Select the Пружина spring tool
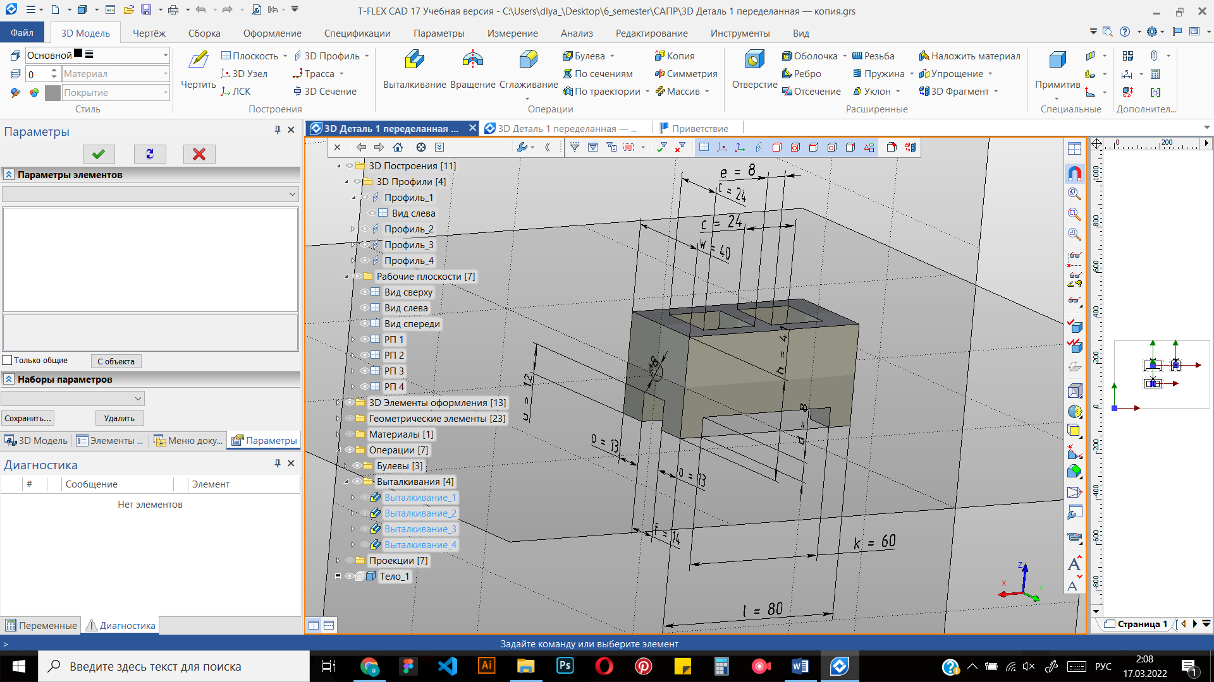 878,74
